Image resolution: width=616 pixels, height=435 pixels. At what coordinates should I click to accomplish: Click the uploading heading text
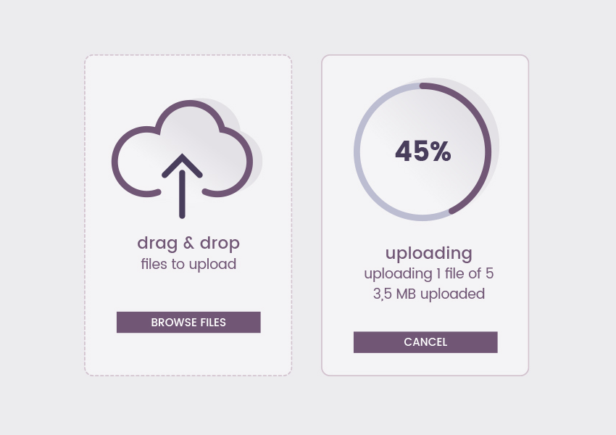[x=428, y=254]
